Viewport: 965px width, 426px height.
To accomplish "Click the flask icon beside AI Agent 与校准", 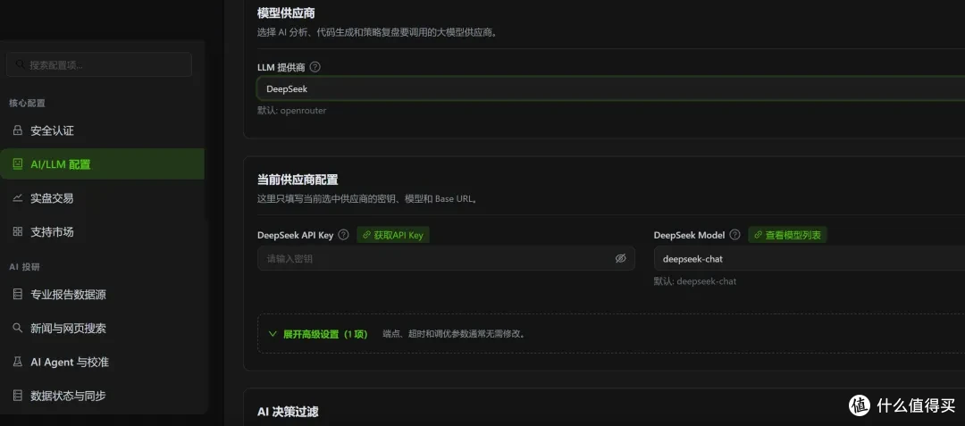I will 18,362.
